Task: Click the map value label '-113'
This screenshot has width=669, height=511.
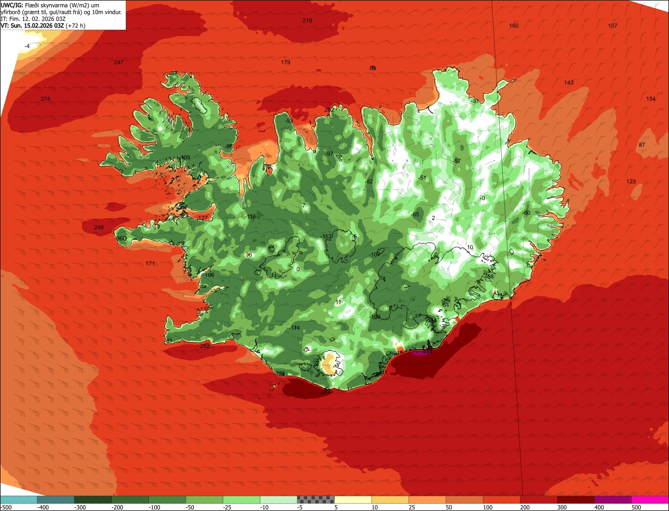Action: (x=326, y=237)
